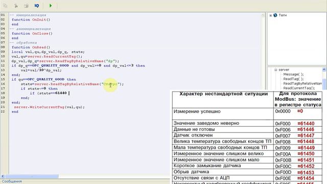Click OnClose function name on line 05
327x184 pixels.
(x=40, y=33)
